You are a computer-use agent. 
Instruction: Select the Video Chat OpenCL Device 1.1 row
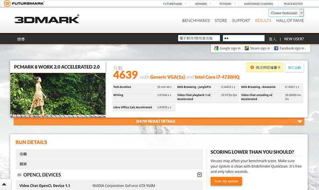click(109, 185)
